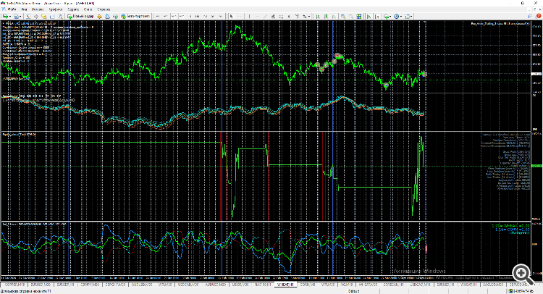The height and width of the screenshot is (294, 543).
Task: Open the Вид menu
Action: 24,9
